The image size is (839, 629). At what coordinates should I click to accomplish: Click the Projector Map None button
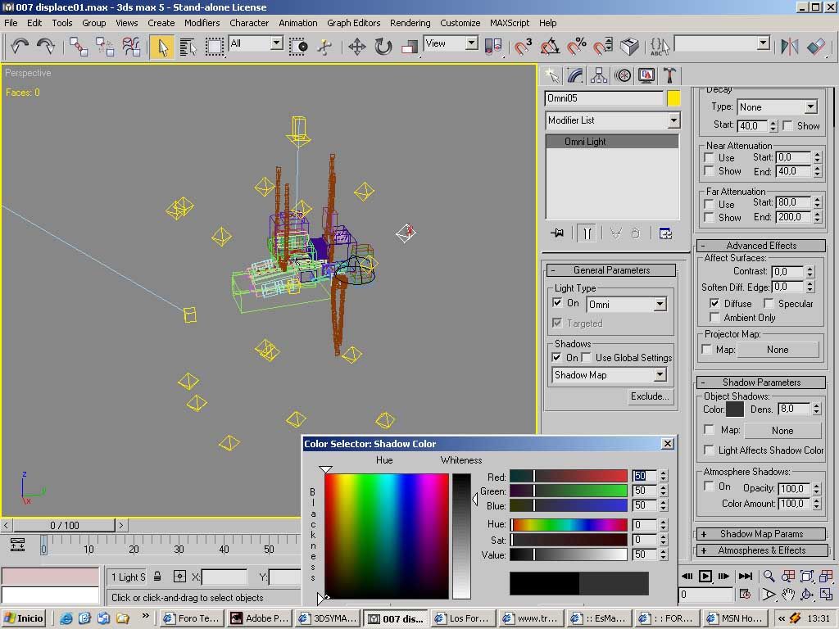pos(778,350)
